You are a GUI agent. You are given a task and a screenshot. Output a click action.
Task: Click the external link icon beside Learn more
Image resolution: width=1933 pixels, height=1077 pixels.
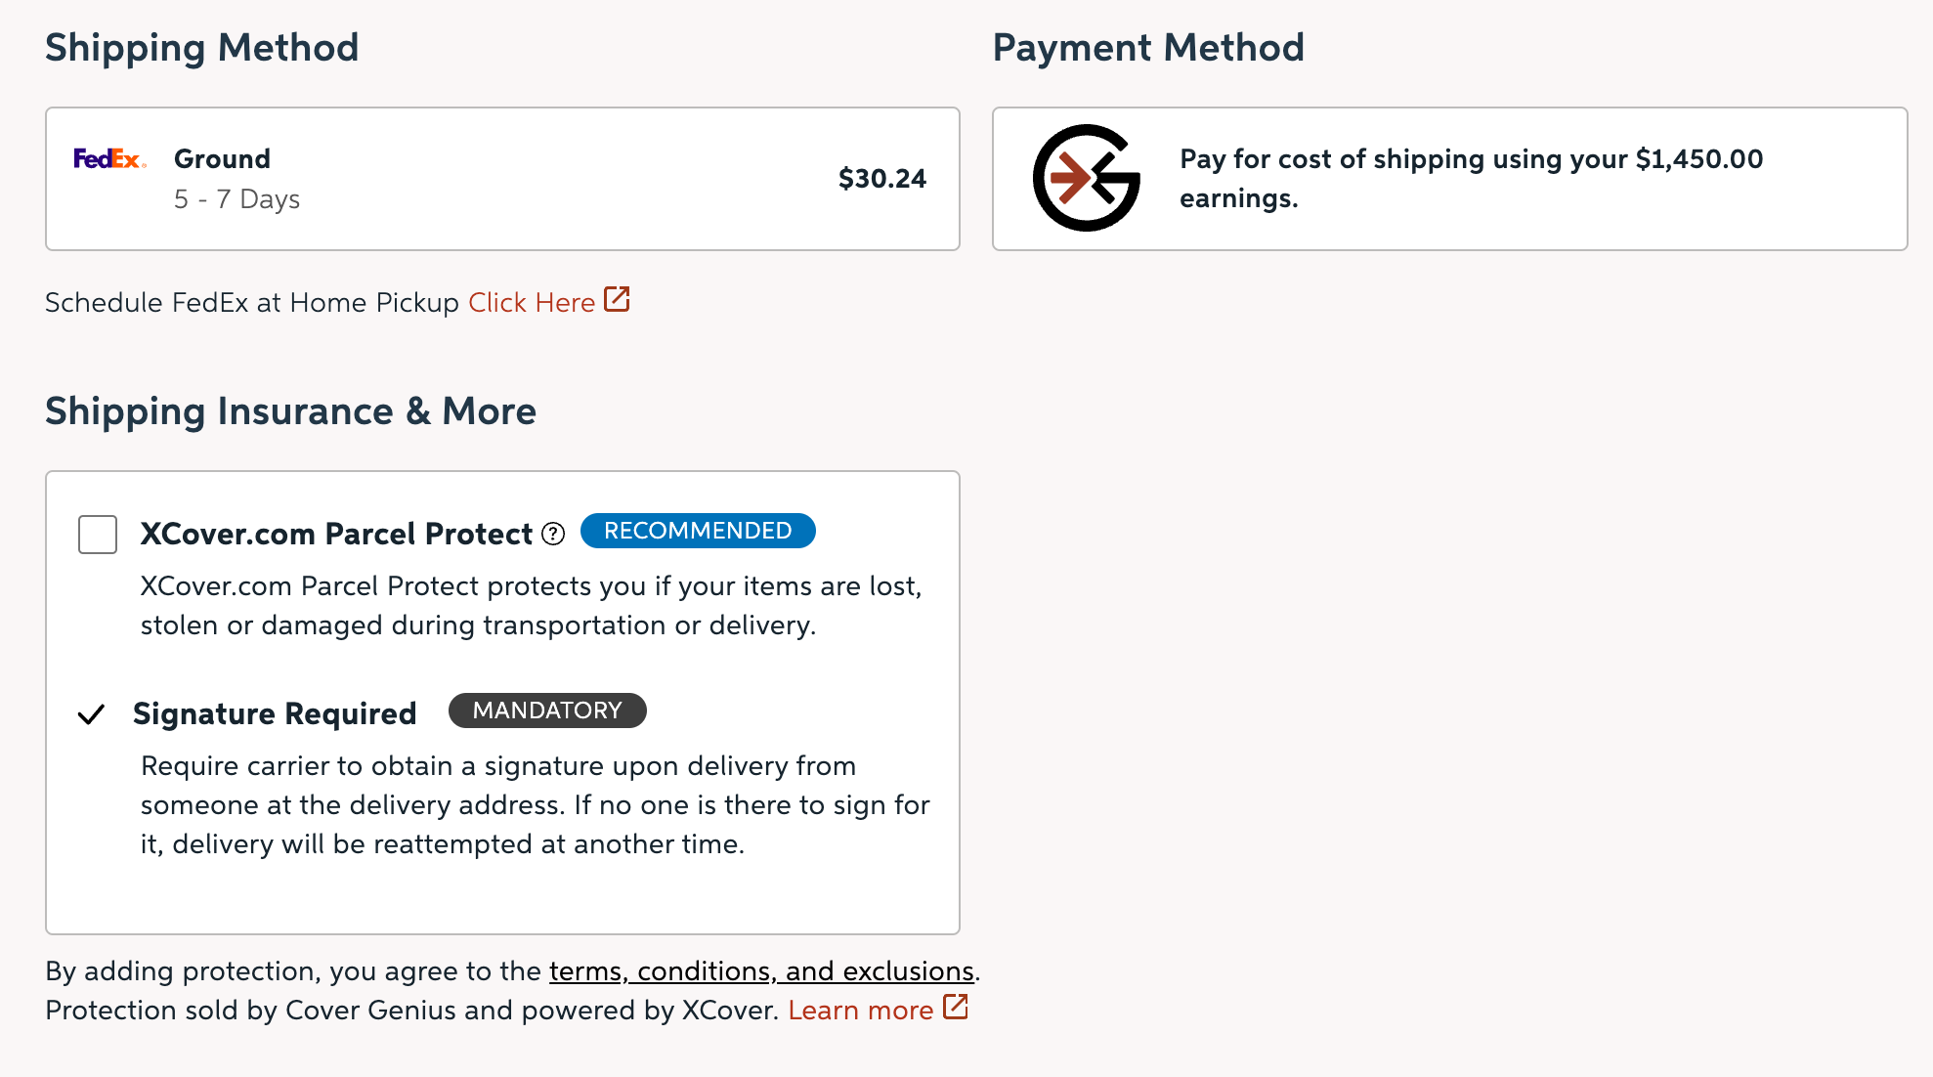953,1008
